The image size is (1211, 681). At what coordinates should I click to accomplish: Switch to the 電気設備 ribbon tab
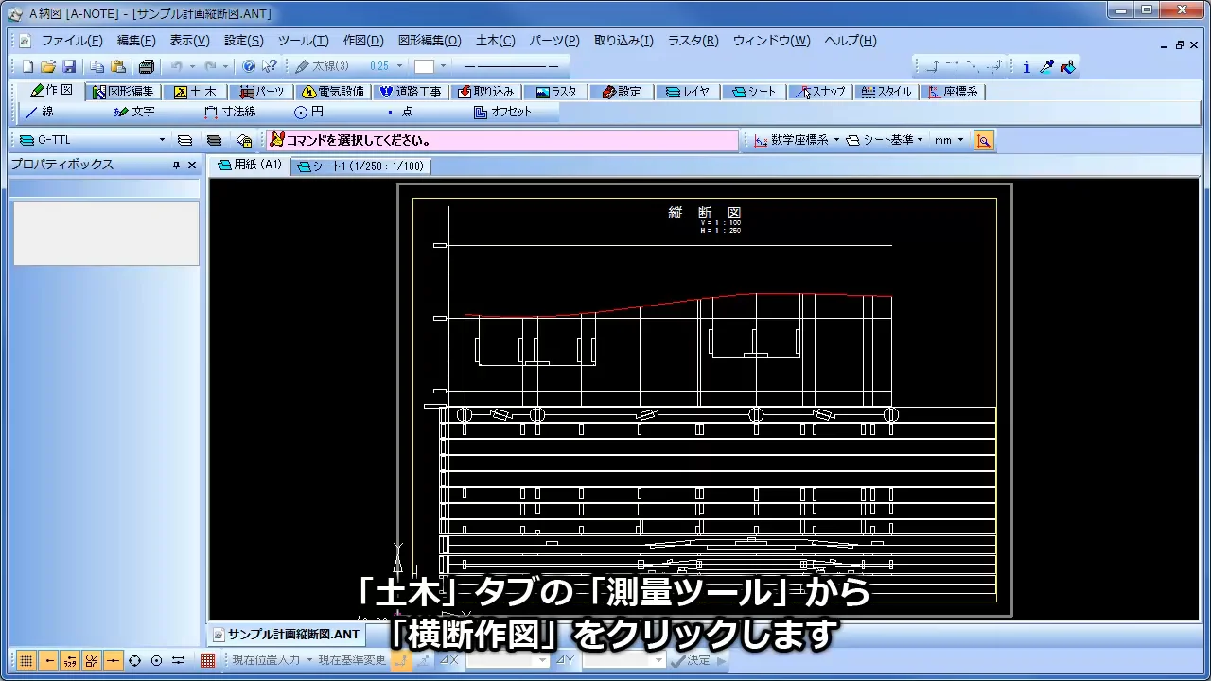[x=333, y=92]
